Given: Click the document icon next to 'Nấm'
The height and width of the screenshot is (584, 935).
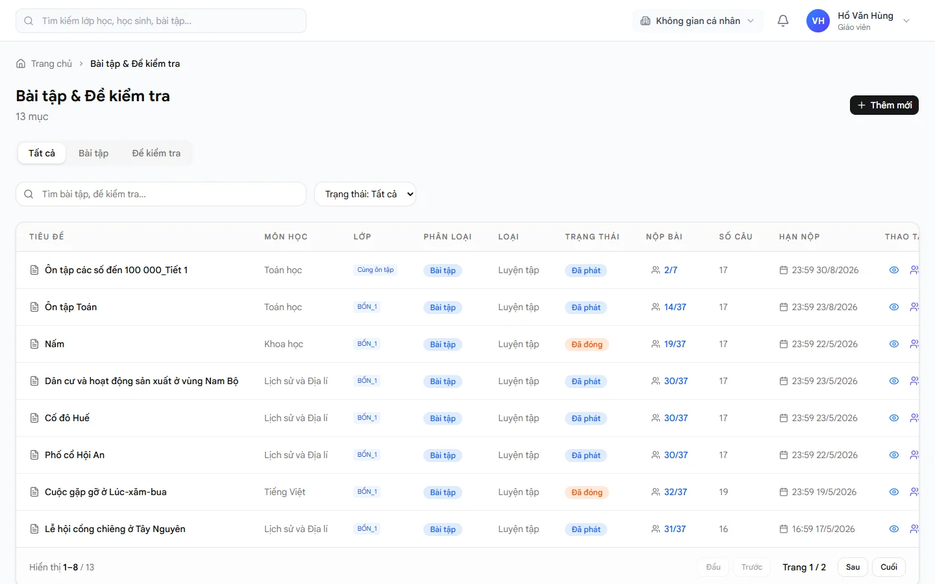Looking at the screenshot, I should [x=34, y=344].
